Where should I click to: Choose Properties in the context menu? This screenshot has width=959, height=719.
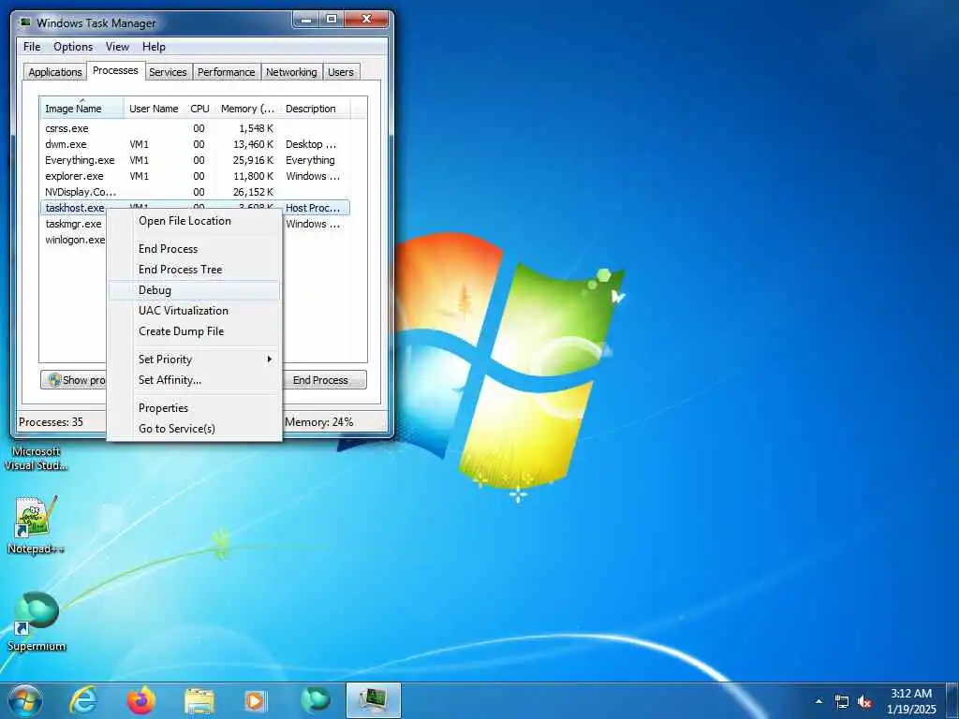(x=195, y=408)
